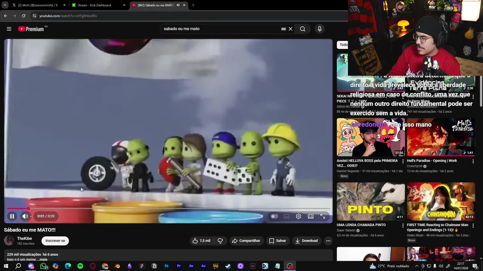Open Spotify from the taskbar
The width and height of the screenshot is (483, 271).
point(80,266)
